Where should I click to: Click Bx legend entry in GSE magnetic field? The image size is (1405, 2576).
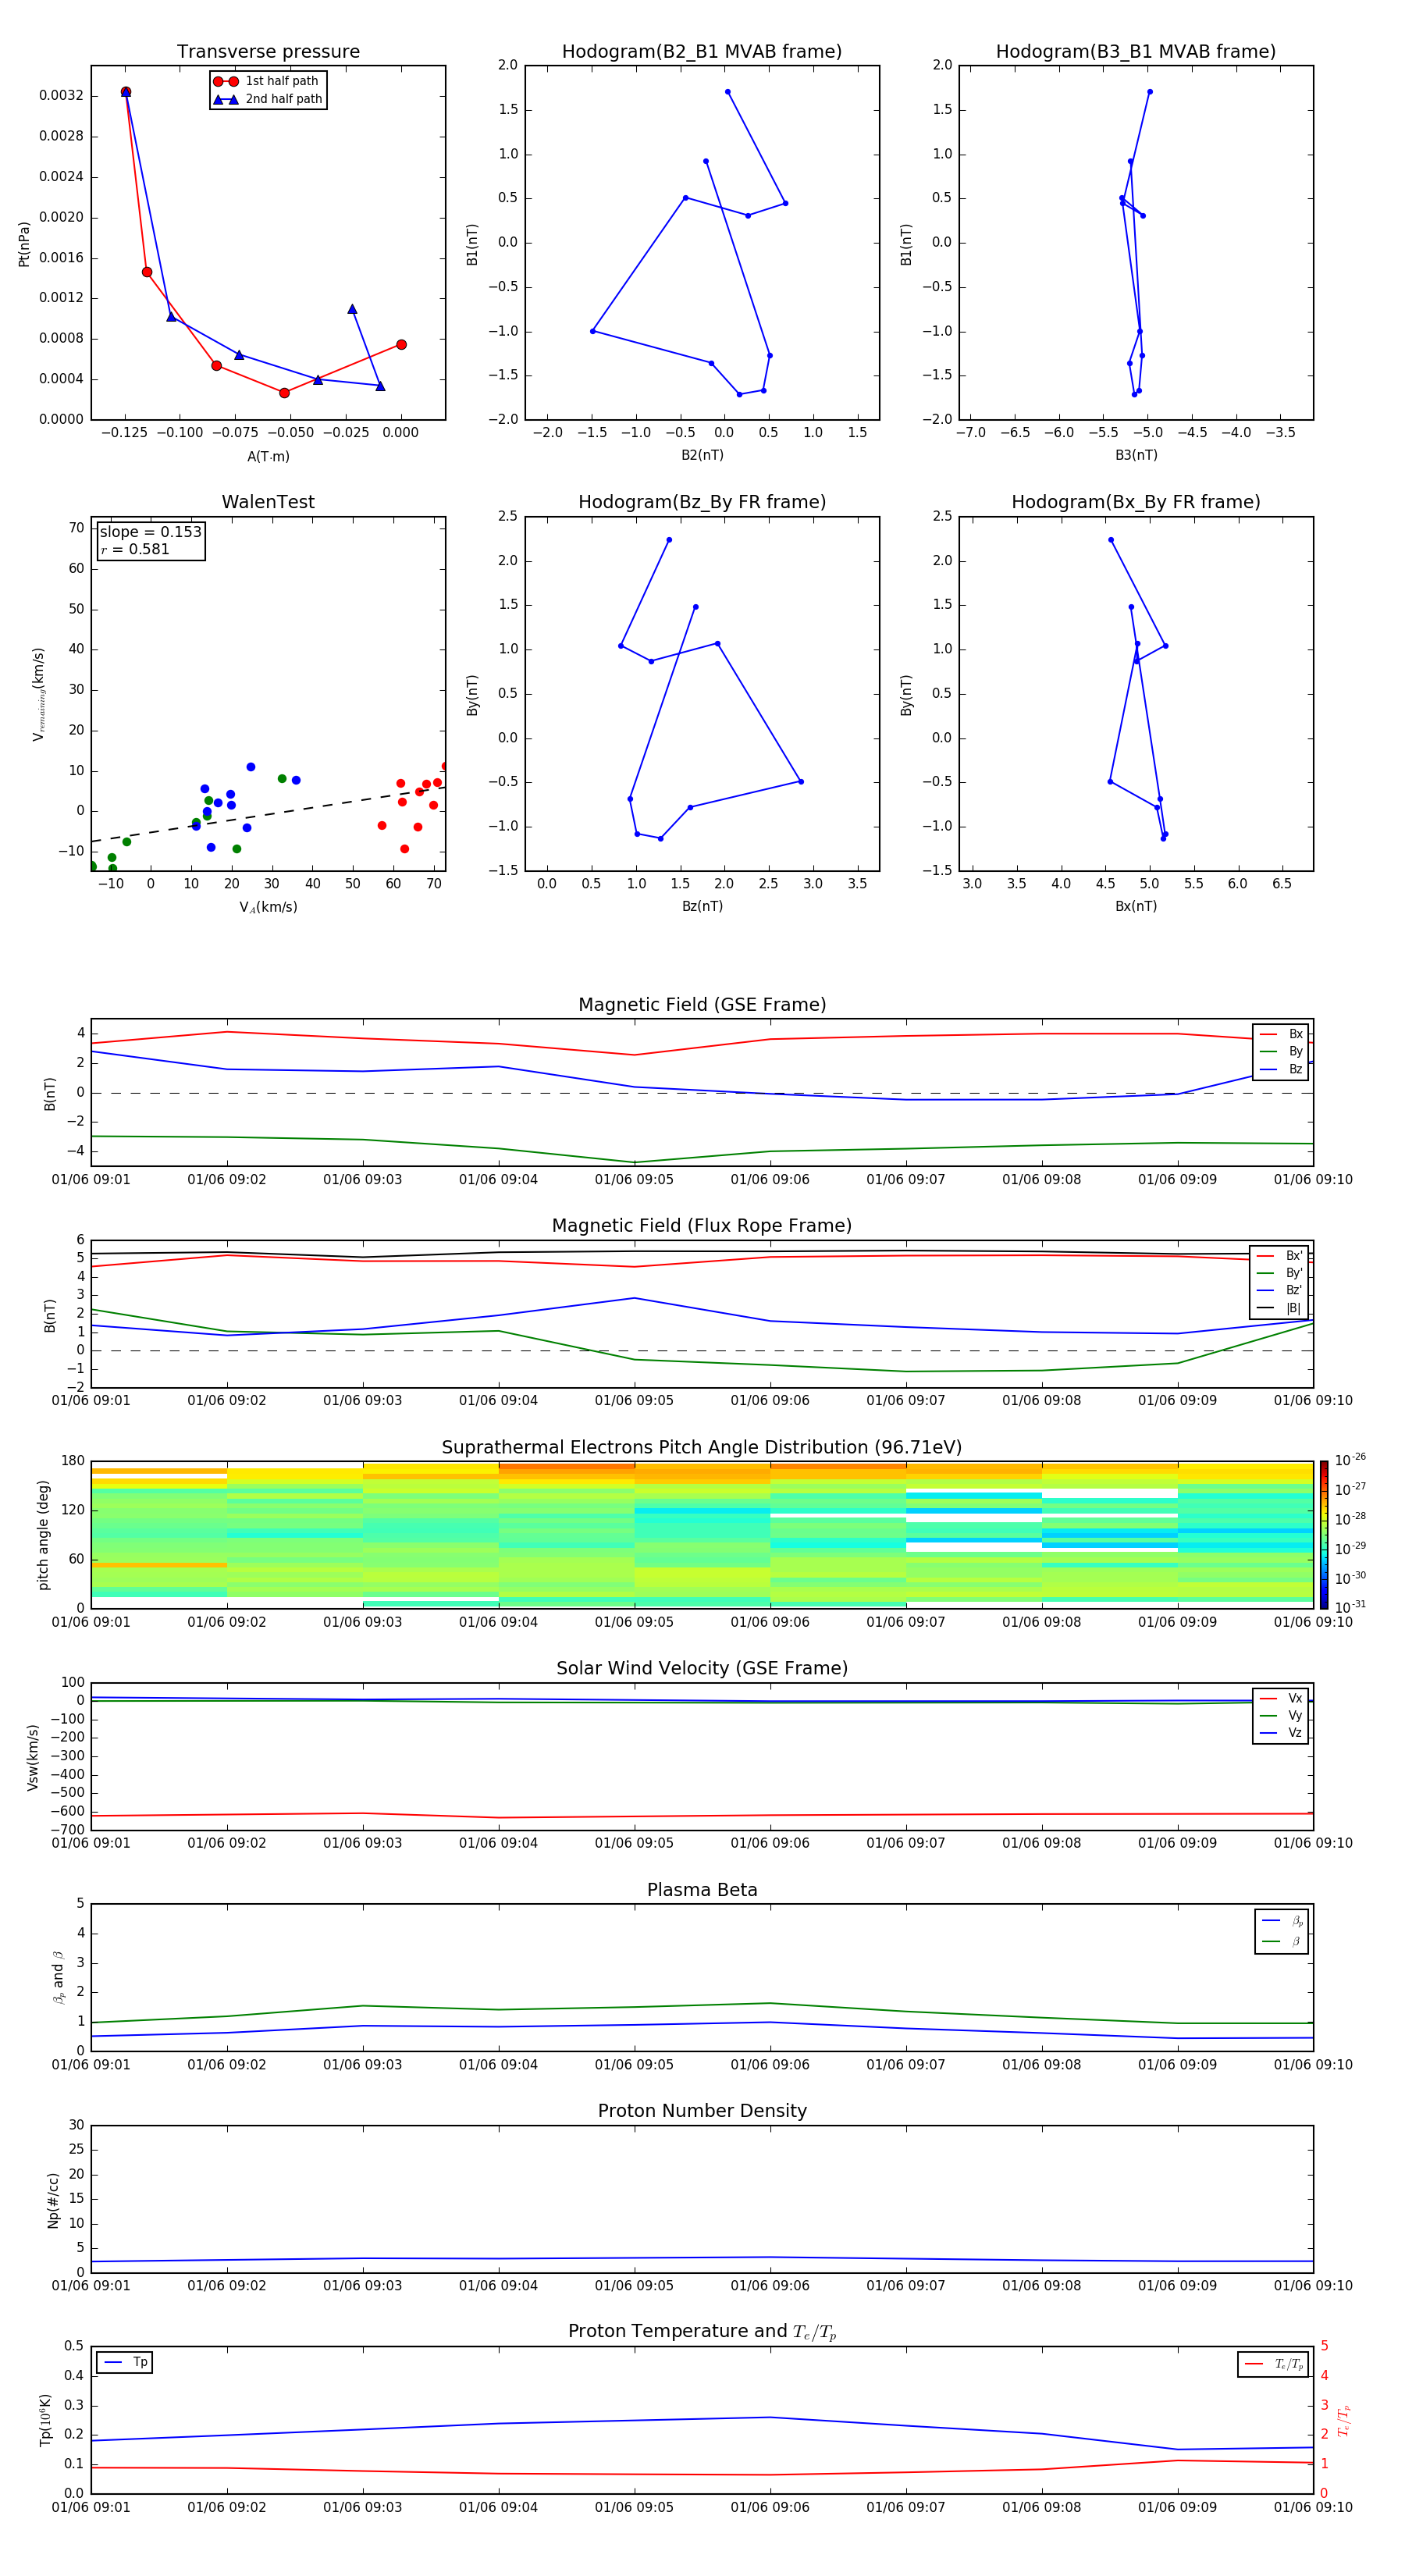[1281, 1034]
